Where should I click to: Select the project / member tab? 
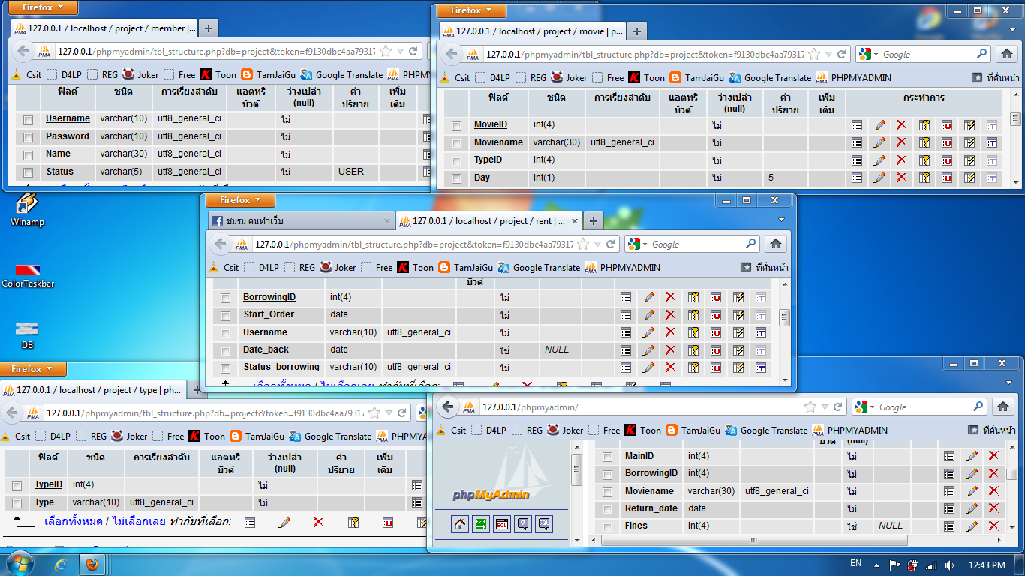(x=105, y=28)
